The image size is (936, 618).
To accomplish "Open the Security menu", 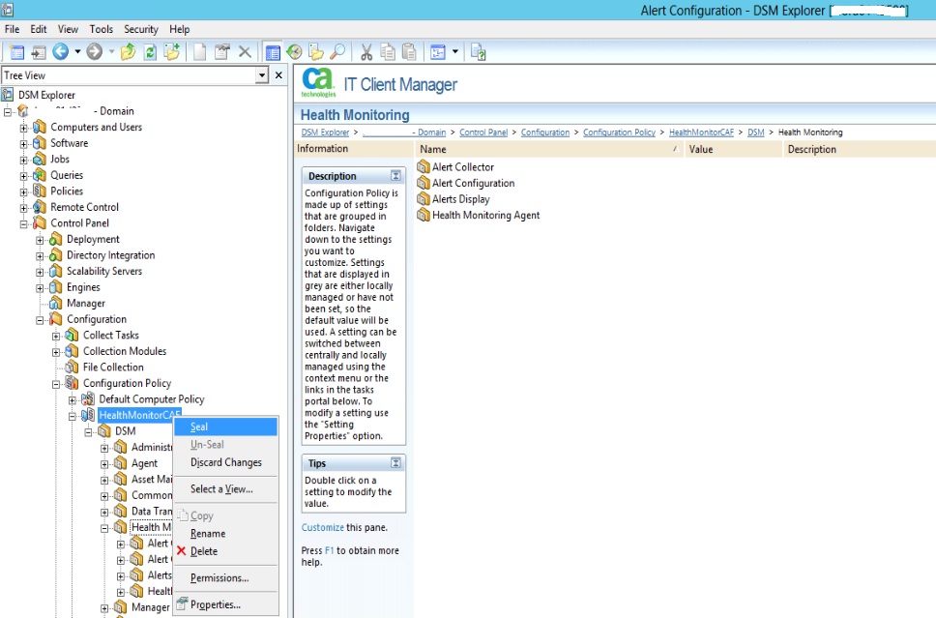I will coord(141,29).
